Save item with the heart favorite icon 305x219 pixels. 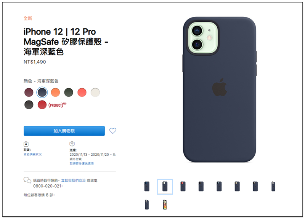(112, 131)
